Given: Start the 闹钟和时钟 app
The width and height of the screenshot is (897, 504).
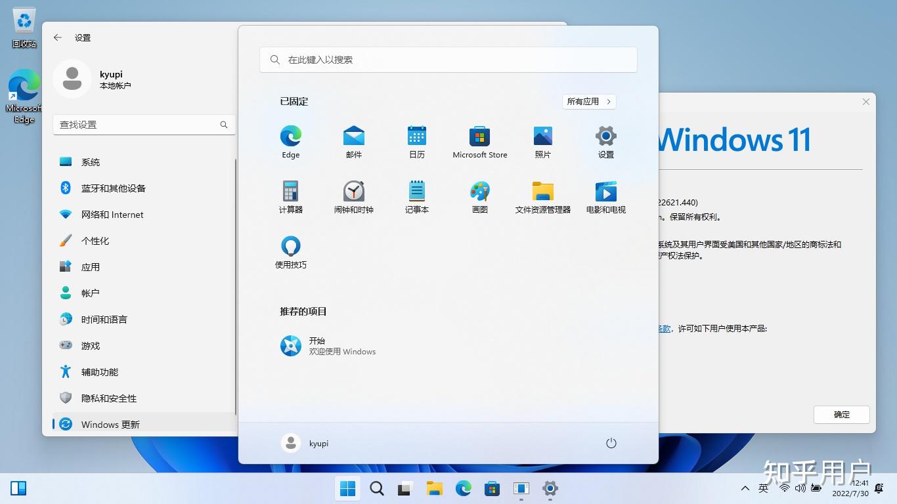Looking at the screenshot, I should [x=354, y=196].
